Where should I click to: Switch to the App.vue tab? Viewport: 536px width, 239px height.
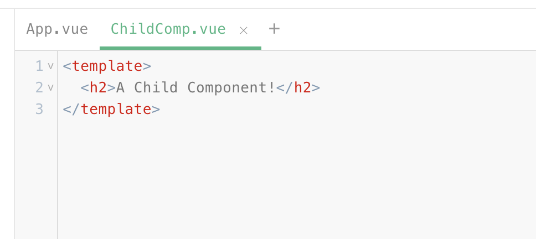[x=57, y=29]
